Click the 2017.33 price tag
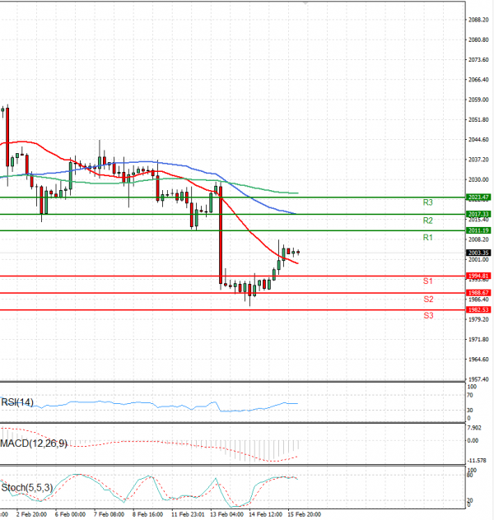Screen dimensions: 494x520 [x=478, y=214]
